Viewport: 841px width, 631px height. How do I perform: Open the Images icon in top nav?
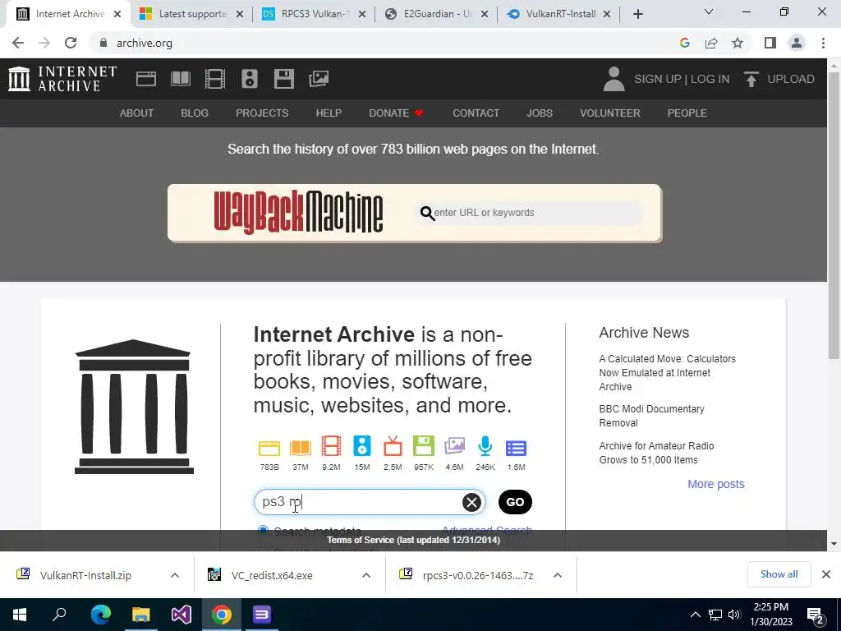(x=319, y=79)
